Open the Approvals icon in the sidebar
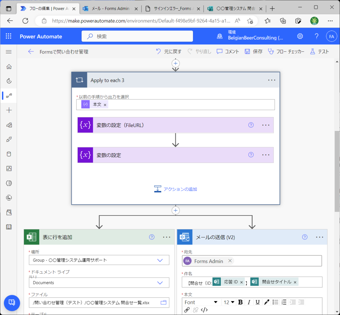 coord(9,81)
